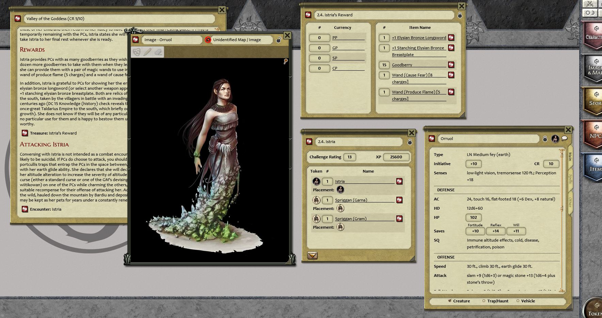Click the magnifying glass zoom icon on the Orruol image
602x318 pixels.
[x=285, y=61]
